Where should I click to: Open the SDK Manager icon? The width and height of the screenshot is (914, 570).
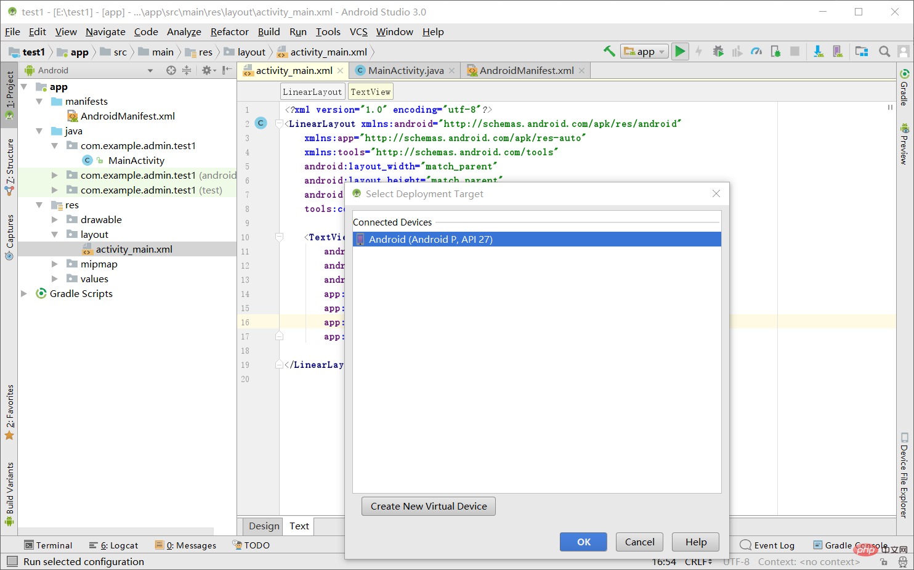[x=818, y=51]
